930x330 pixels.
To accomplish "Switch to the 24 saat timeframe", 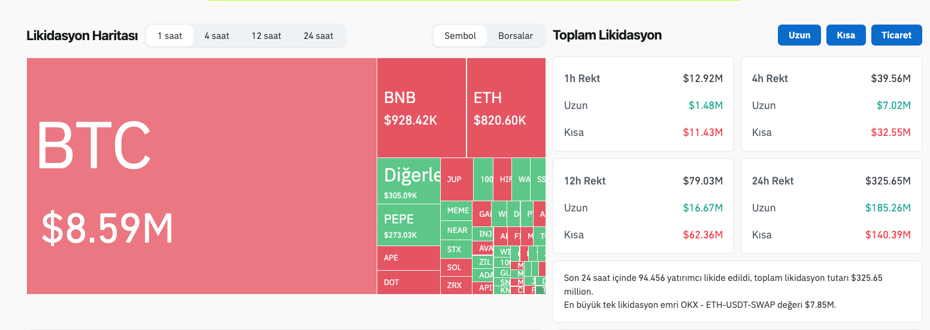I will (x=318, y=36).
